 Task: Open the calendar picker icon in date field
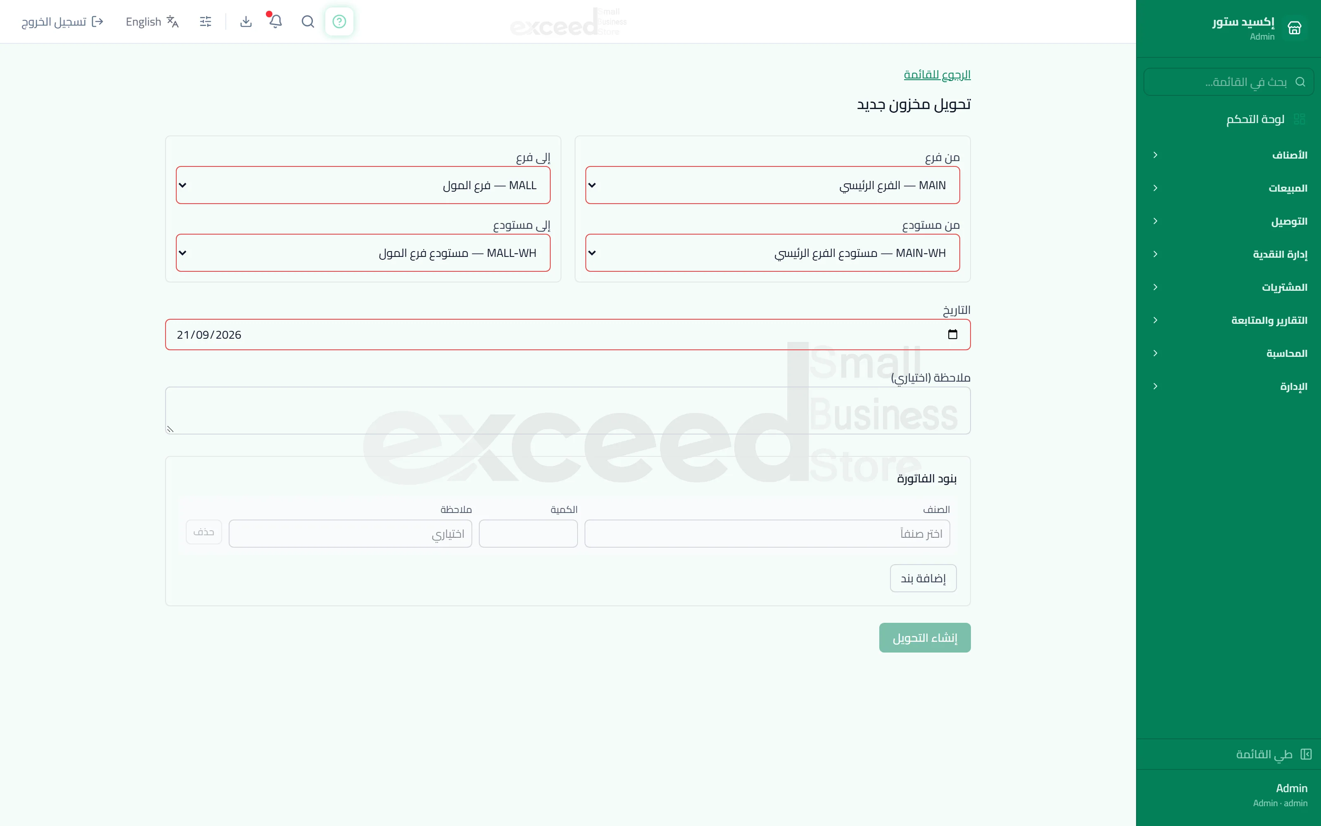pyautogui.click(x=952, y=335)
